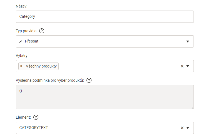Click the help icon next to Typ pravidla

click(42, 31)
